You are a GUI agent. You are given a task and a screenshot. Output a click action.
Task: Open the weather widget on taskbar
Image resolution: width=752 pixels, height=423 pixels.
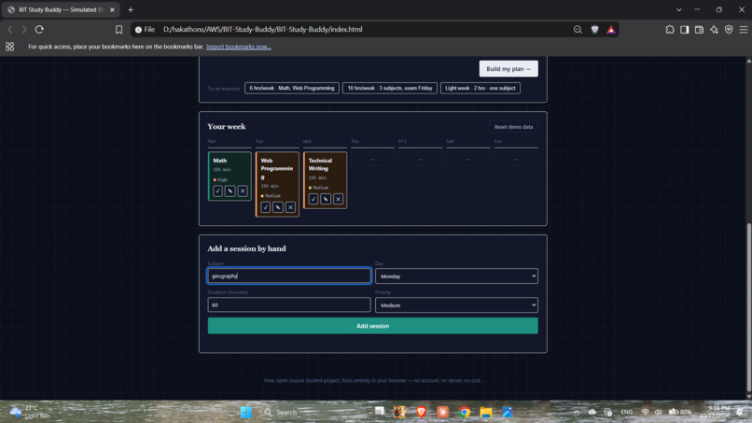(30, 412)
